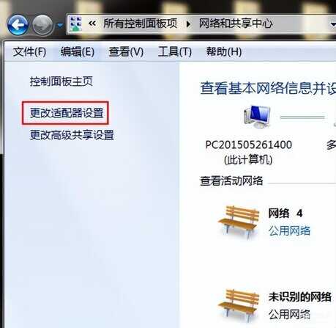Screen dimensions: 336x328
Task: Click 更改适配器设置 link
Action: pos(67,113)
